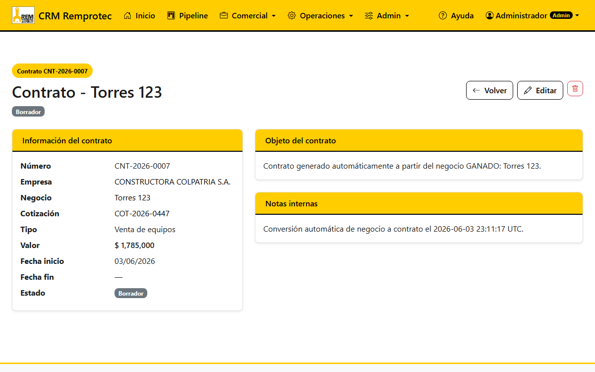595x372 pixels.
Task: Click the Tipo value Venta de equipos
Action: (x=145, y=230)
